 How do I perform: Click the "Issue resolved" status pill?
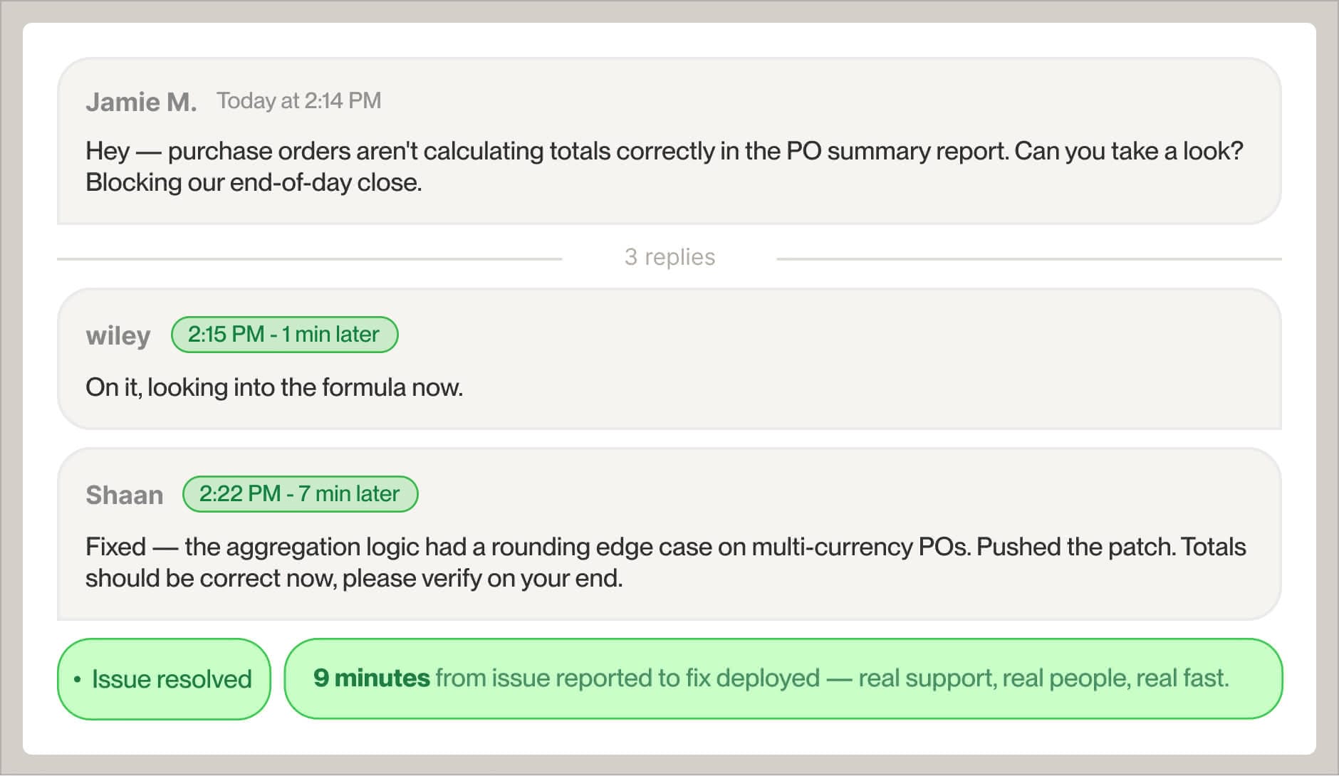point(164,679)
